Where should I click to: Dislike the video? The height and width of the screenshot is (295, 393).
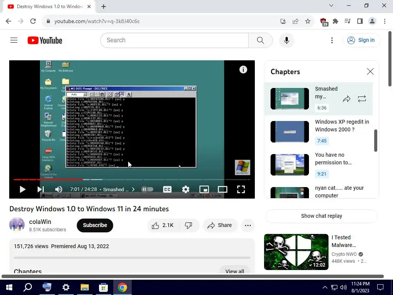[x=189, y=225]
